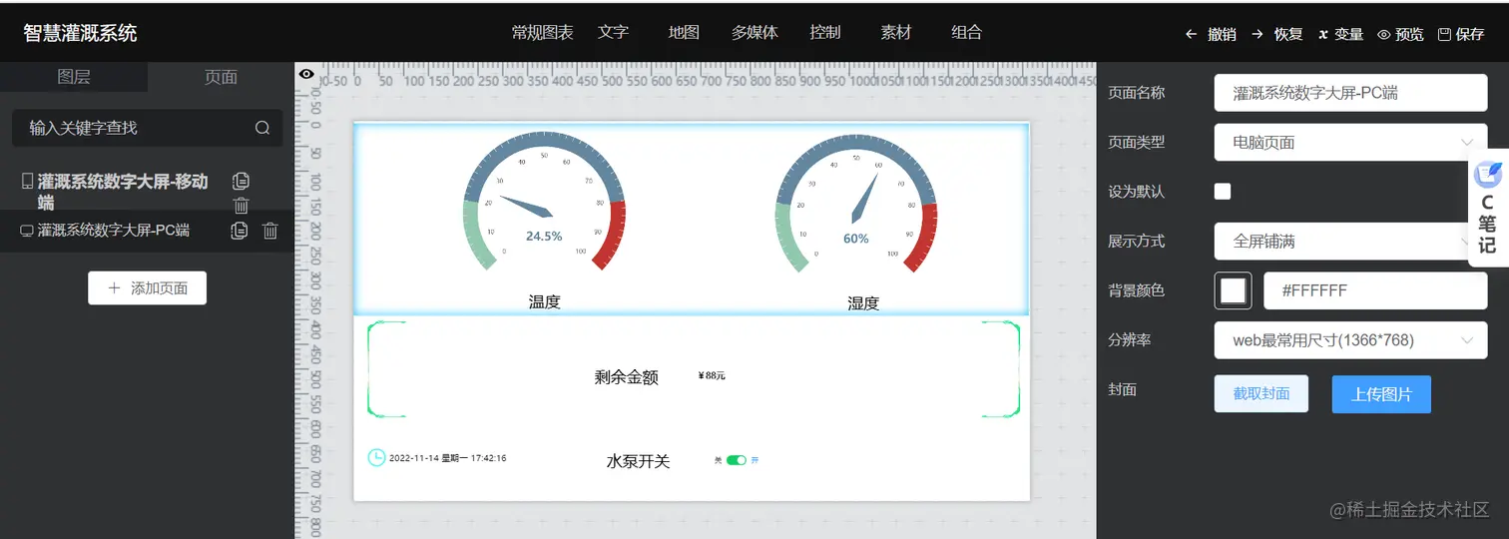Click the #FFFFFF color value field
1509x539 pixels.
1375,290
